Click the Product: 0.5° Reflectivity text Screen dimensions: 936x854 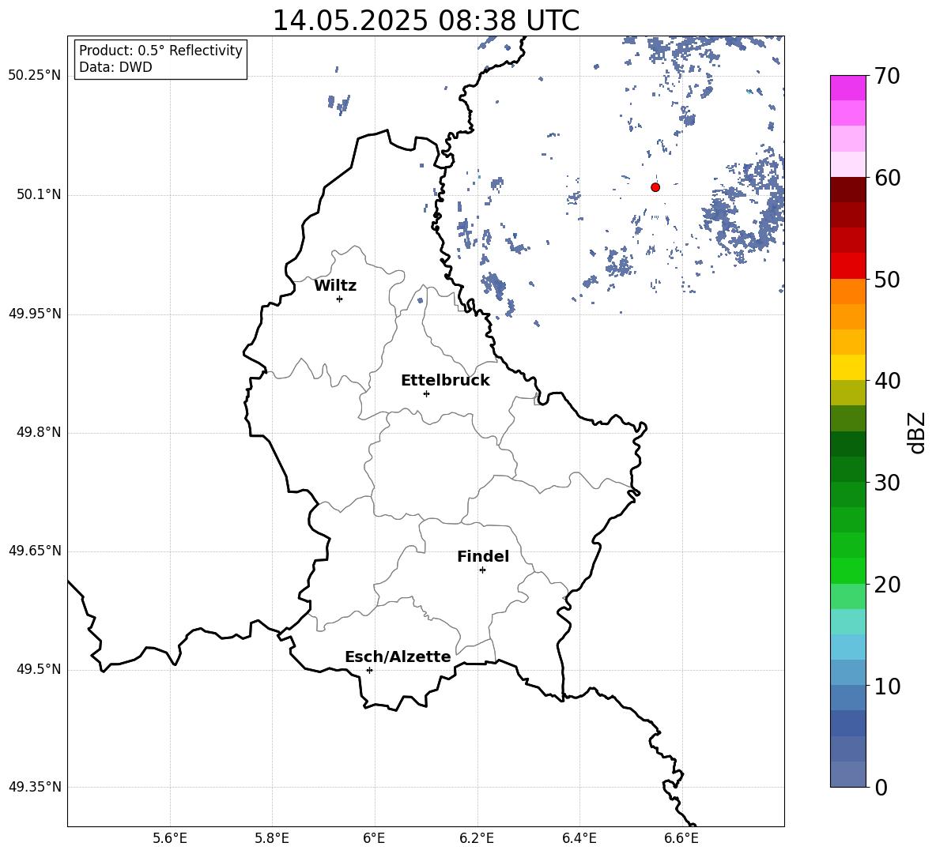coord(160,51)
